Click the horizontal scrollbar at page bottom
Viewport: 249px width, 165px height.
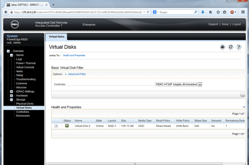pos(135,164)
